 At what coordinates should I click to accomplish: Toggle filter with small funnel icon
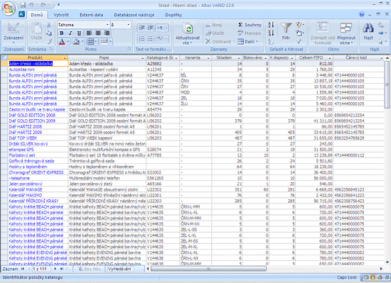click(x=299, y=41)
